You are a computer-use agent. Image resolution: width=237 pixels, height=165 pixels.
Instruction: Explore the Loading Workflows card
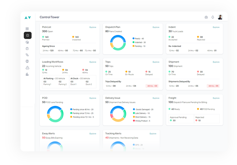pos(93,62)
